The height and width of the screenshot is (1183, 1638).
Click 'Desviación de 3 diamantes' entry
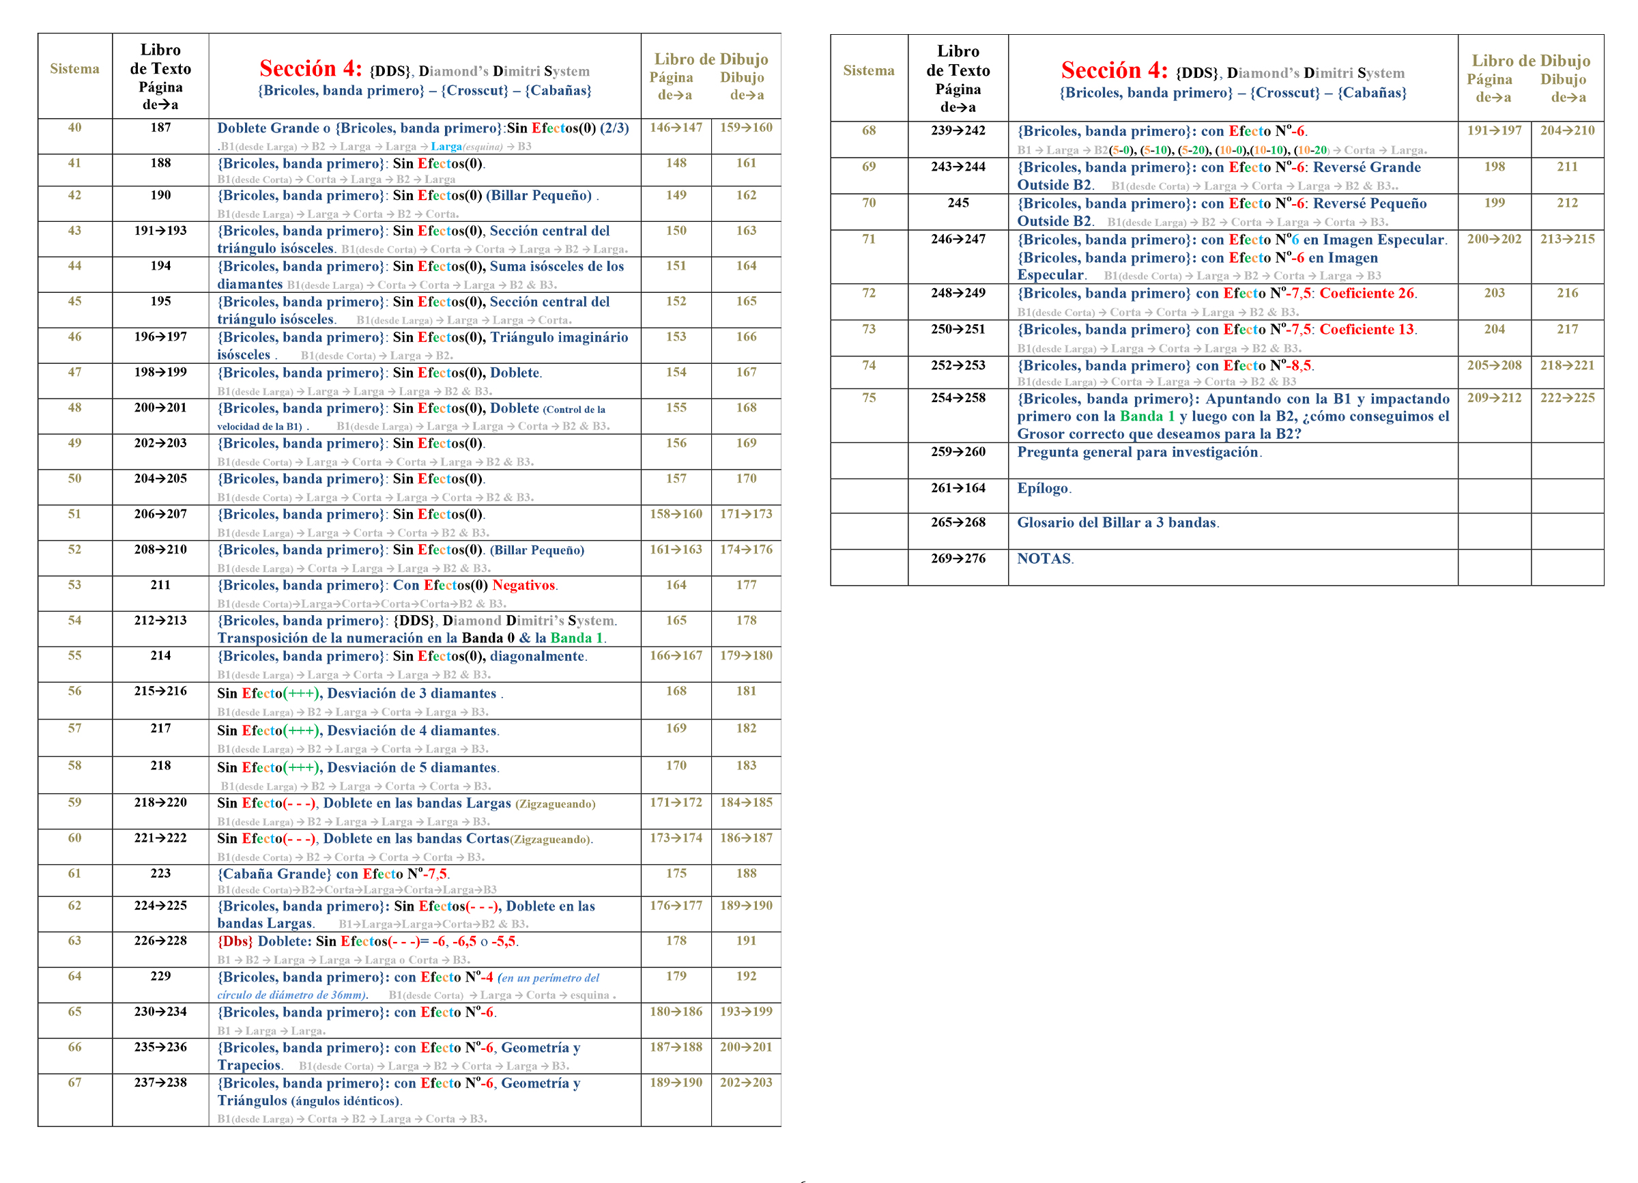pyautogui.click(x=412, y=694)
